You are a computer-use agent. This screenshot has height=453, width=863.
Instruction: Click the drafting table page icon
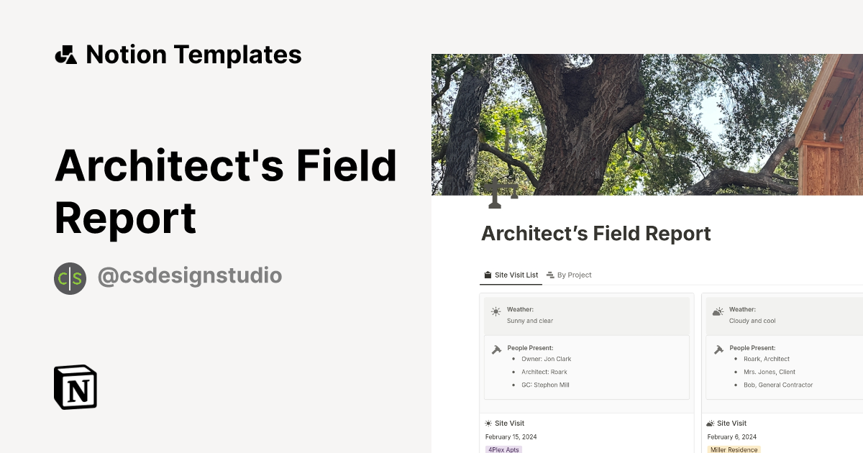click(501, 193)
